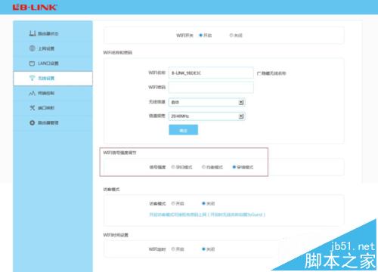378x272 pixels.
Task: Click the guest mode section heading
Action: click(111, 189)
